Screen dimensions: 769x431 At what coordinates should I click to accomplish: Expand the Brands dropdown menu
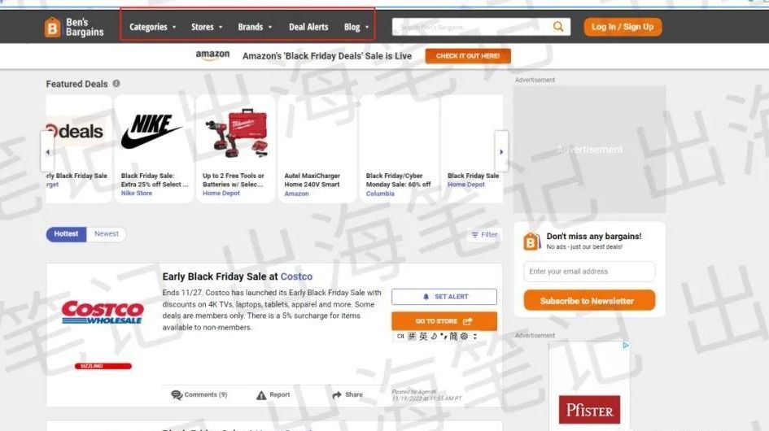[255, 27]
